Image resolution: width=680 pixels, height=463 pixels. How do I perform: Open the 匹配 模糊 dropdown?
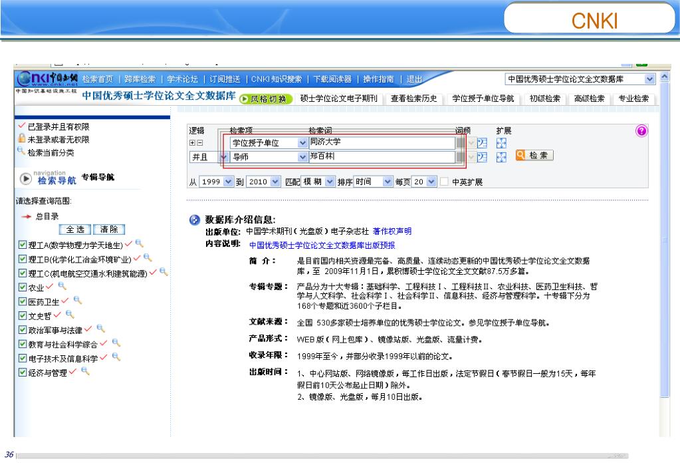(330, 182)
